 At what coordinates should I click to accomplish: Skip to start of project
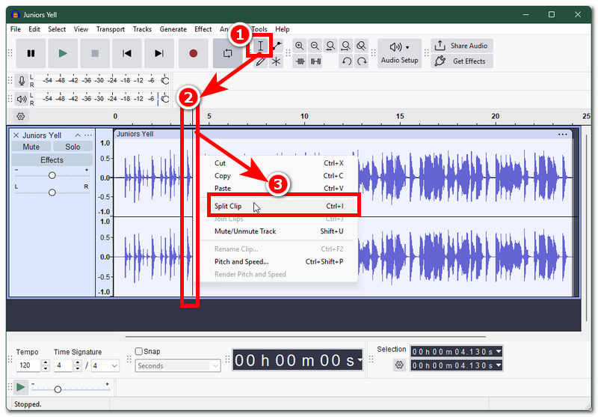(x=127, y=53)
